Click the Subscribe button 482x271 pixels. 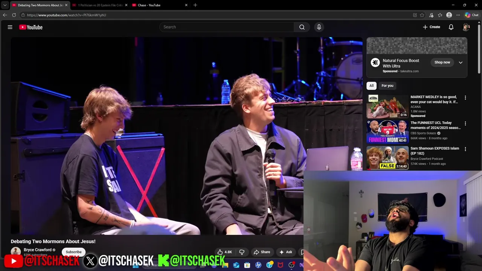(73, 252)
